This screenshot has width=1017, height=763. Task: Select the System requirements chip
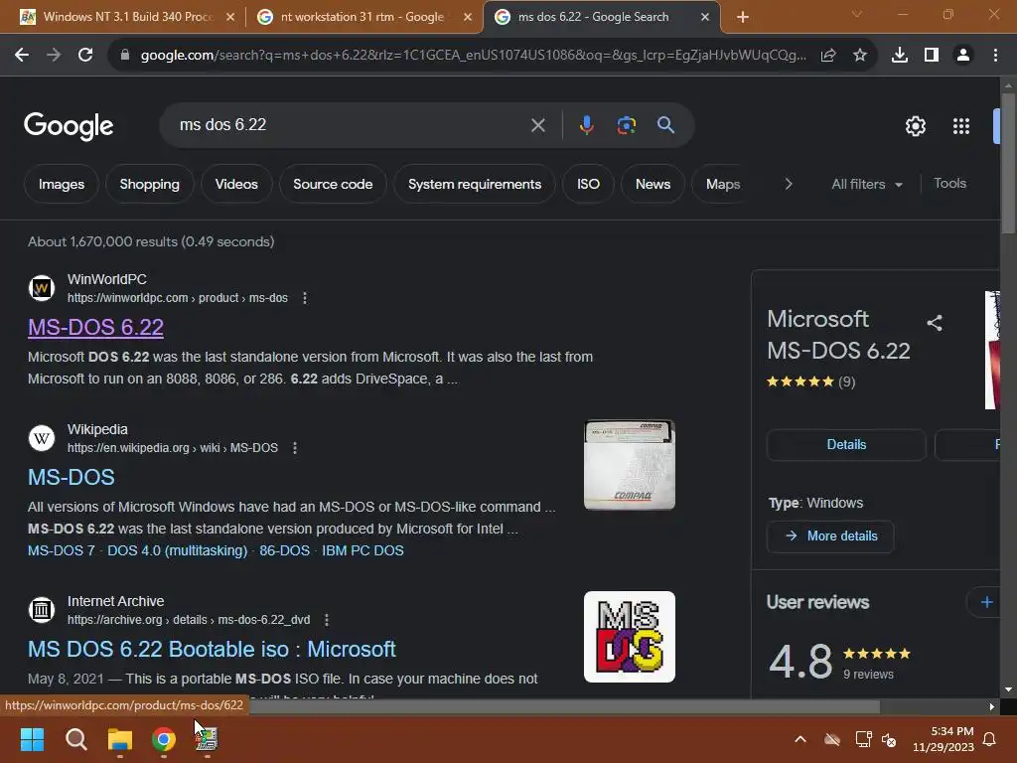[x=474, y=184]
